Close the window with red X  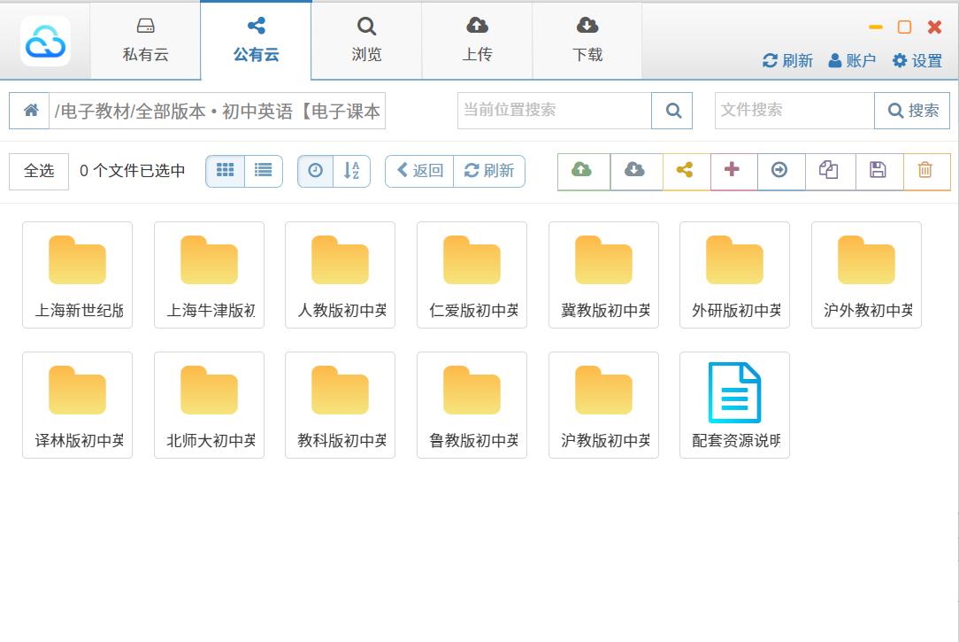(934, 27)
